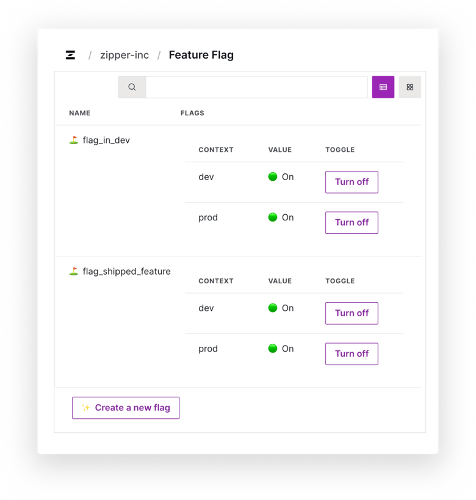Click the flag icon beside flag_in_dev
Viewport: 476px width, 500px height.
(x=73, y=140)
